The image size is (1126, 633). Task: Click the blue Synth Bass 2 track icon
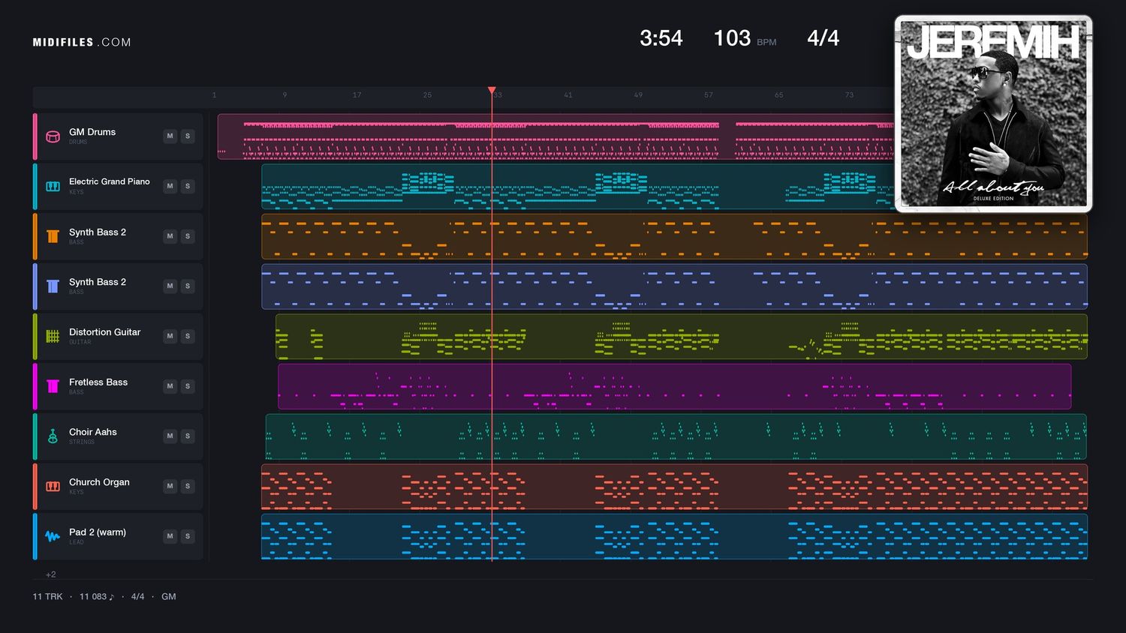pos(53,286)
